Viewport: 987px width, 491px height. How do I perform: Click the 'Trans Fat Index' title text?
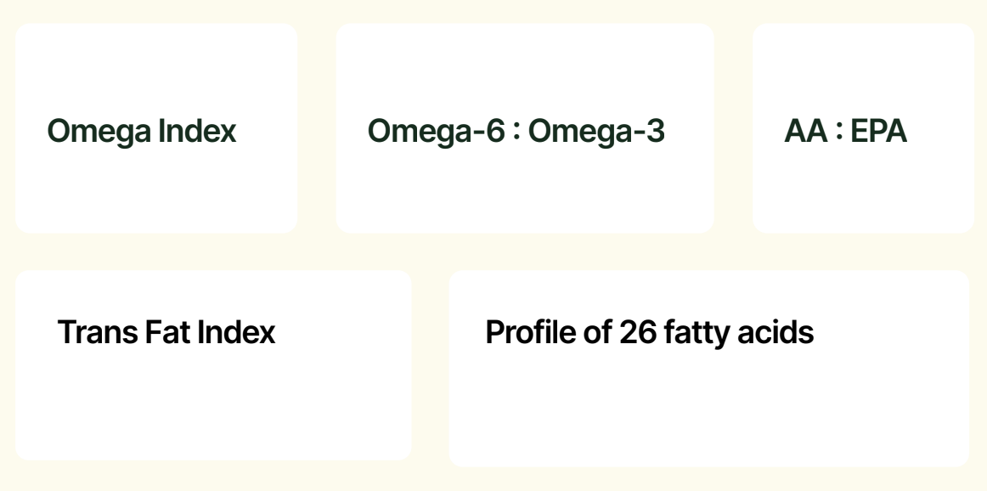pyautogui.click(x=166, y=332)
